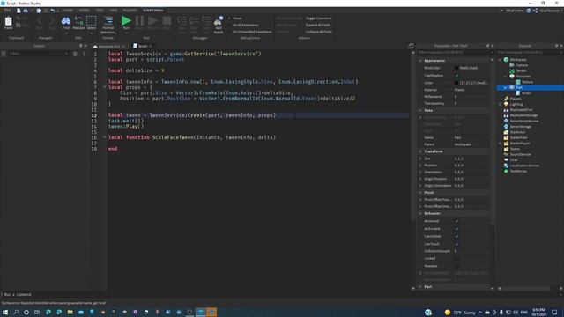Click Collapse All Folds action
The image size is (564, 317).
(319, 32)
